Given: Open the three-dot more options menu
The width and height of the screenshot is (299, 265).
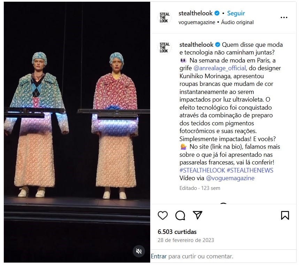Looking at the screenshot, I should (x=284, y=17).
